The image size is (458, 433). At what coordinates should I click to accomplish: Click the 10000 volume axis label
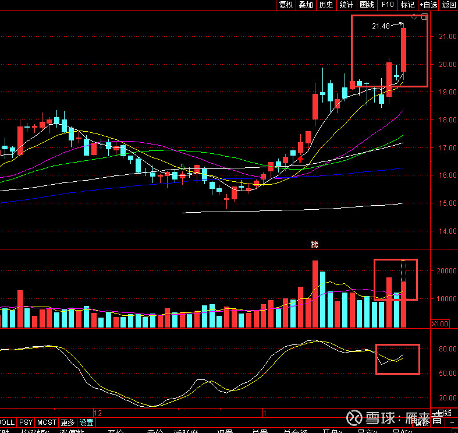point(446,299)
